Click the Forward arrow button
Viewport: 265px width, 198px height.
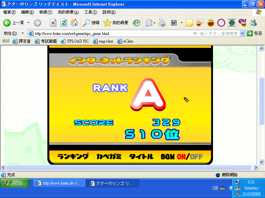coord(37,23)
